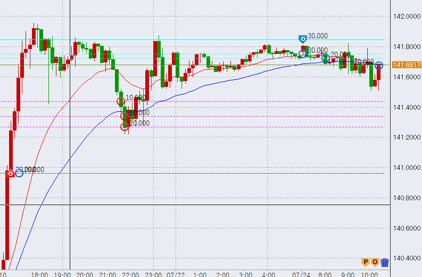Click the 18:00 time axis label
Viewport: 422px width, 277px height.
(39, 273)
